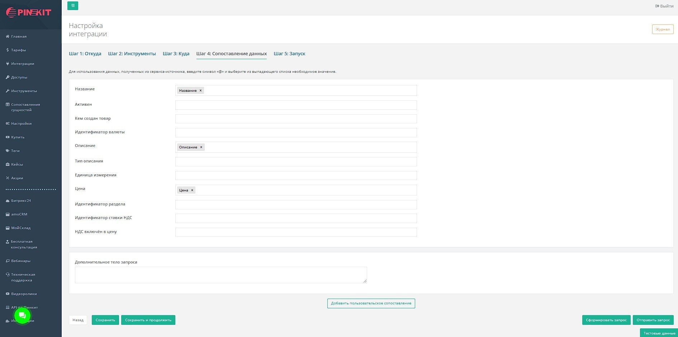Delete the Цена tag using x
The height and width of the screenshot is (337, 678).
coord(192,190)
